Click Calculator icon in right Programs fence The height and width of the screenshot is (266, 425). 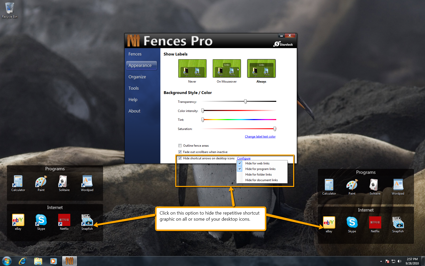tap(329, 187)
